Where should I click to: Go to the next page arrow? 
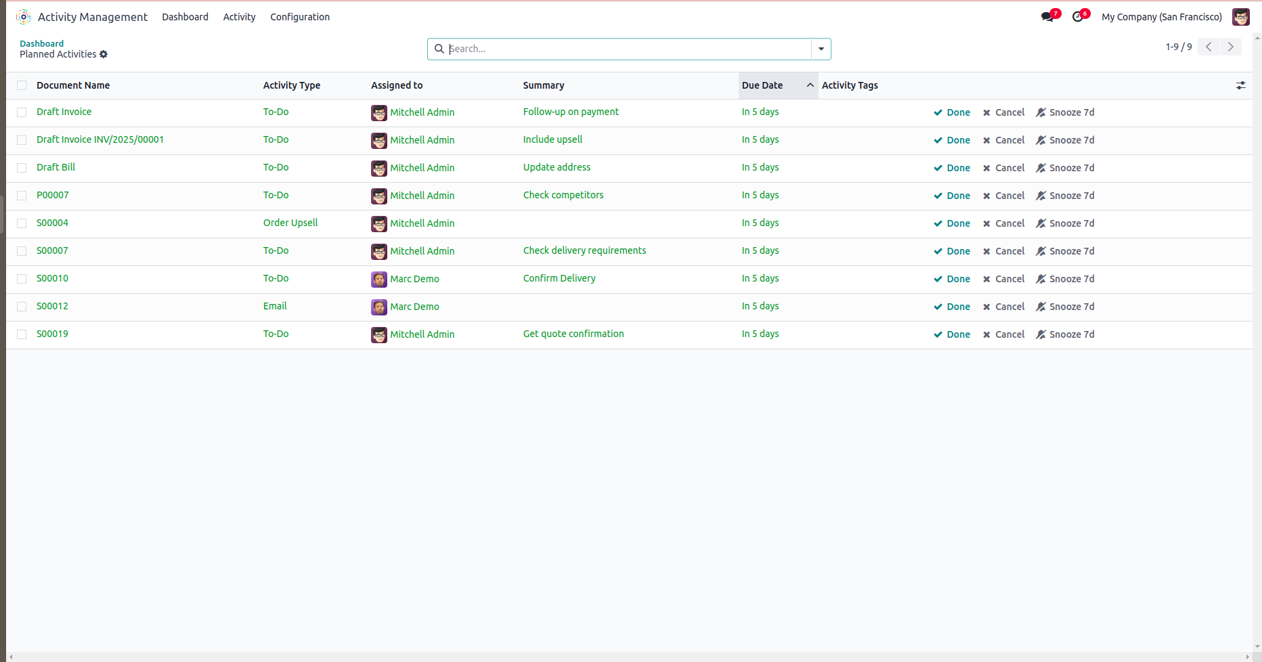1231,47
